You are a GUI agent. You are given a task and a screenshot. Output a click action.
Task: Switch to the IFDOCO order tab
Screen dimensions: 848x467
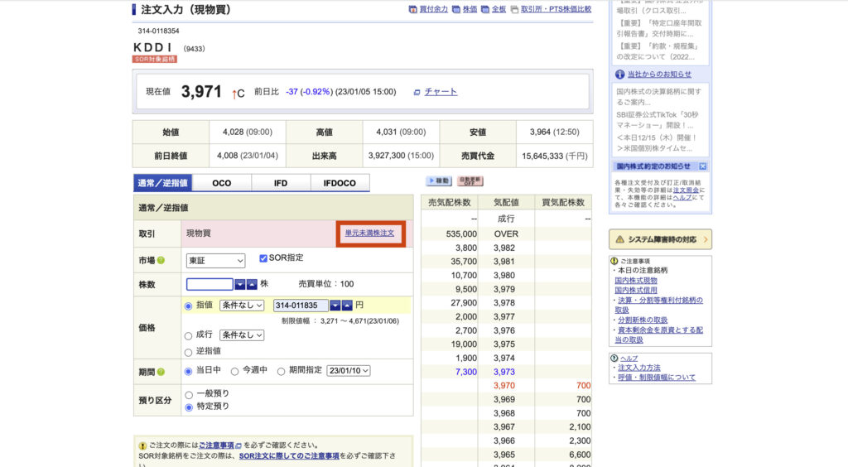click(x=340, y=183)
